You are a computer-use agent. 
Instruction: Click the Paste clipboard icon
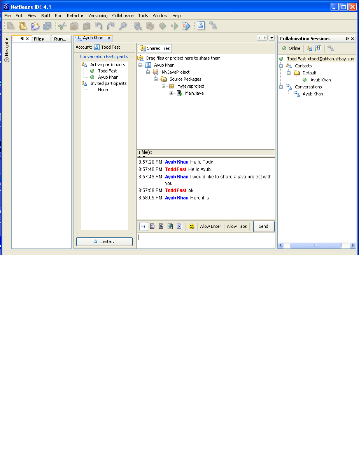pos(86,26)
